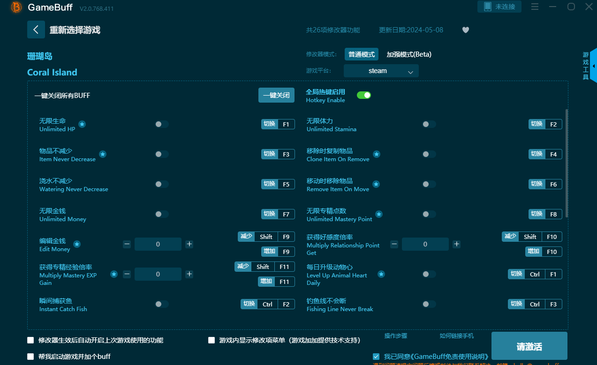Toggle Level Up Animal Heart Daily switch
This screenshot has height=365, width=597.
pyautogui.click(x=429, y=274)
